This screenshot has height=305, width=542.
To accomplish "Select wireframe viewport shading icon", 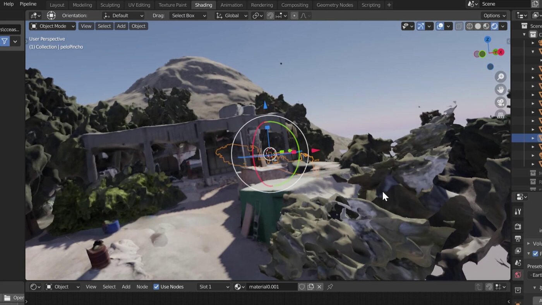I will click(x=469, y=26).
